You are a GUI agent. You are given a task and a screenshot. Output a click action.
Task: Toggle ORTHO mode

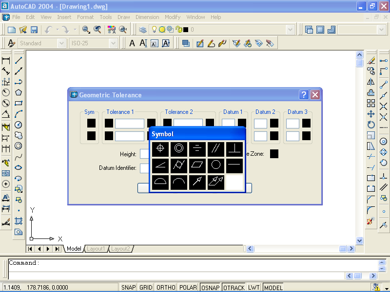(166, 288)
